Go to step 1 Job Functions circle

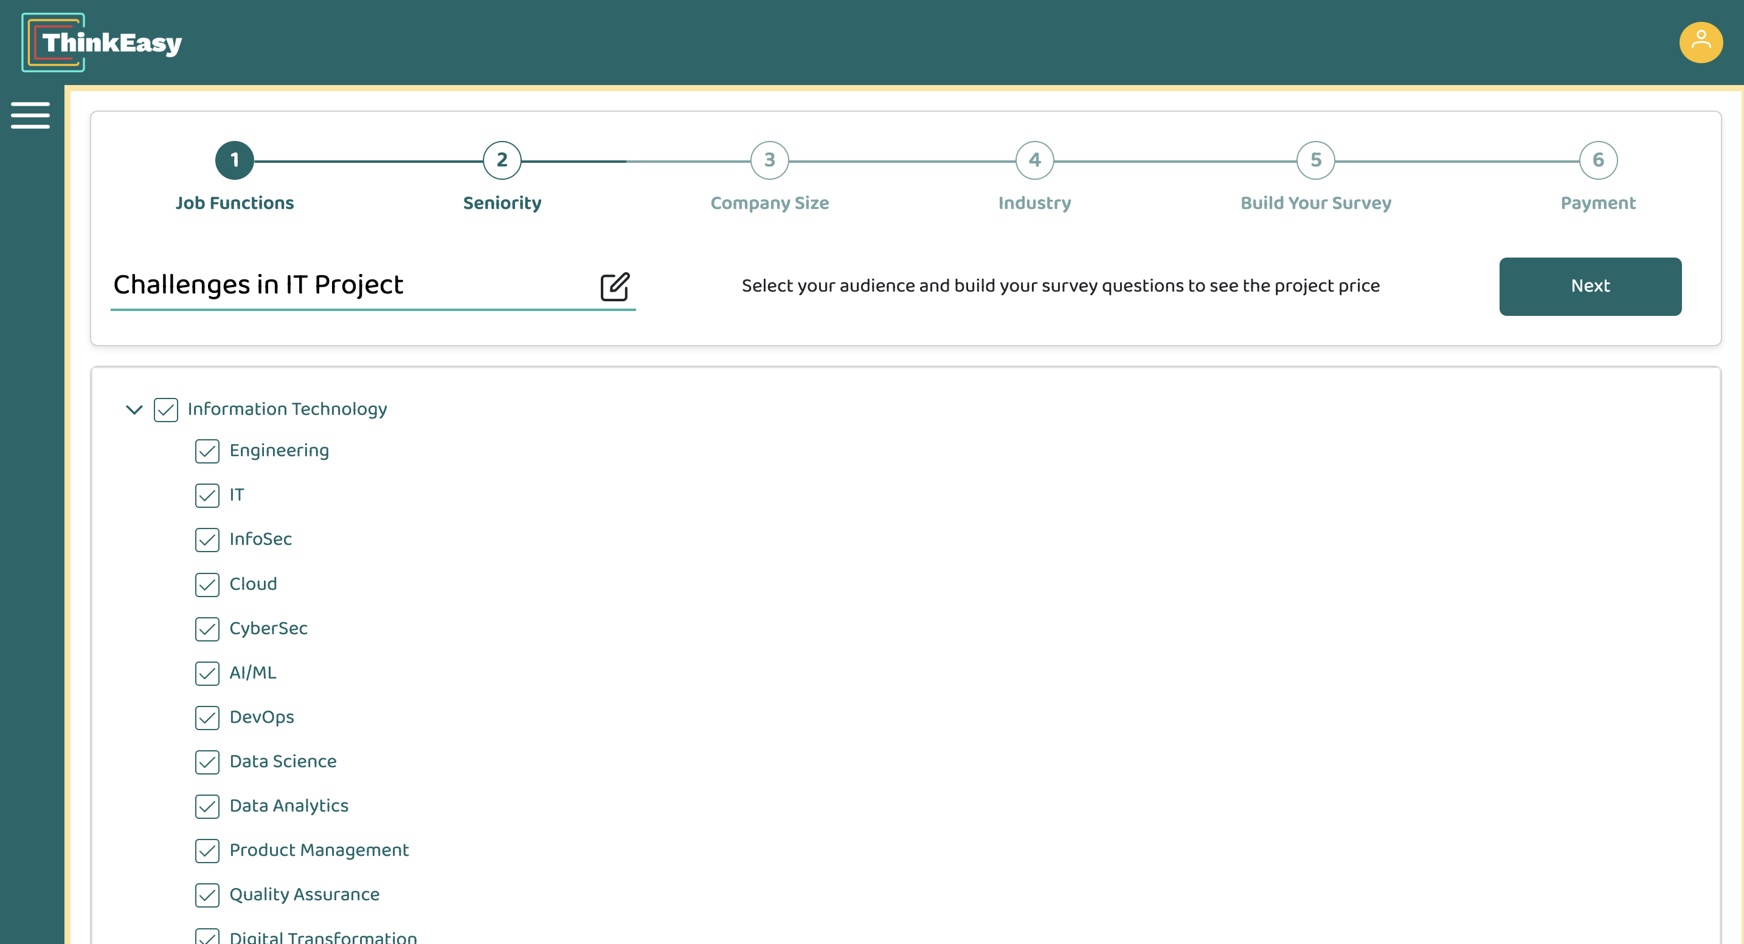tap(234, 160)
